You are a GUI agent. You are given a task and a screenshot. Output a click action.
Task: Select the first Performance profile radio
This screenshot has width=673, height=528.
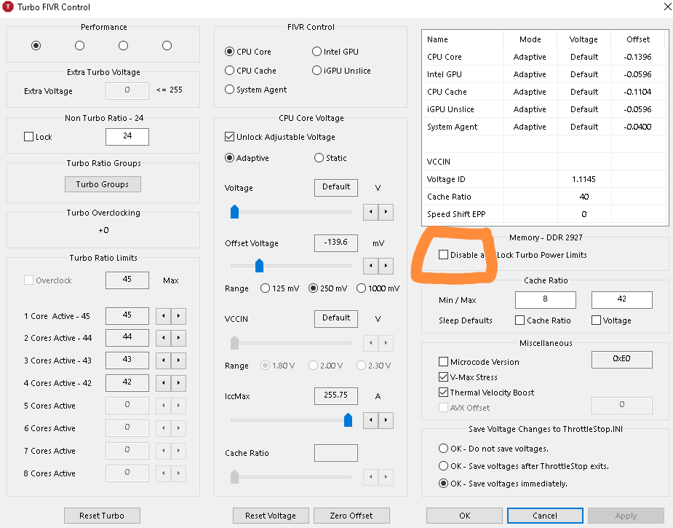[36, 46]
